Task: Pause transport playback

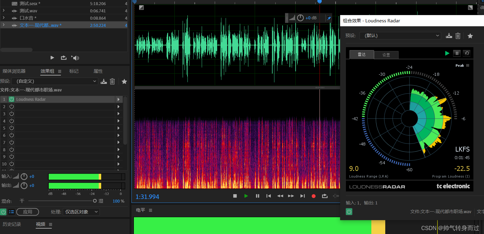Action: click(x=257, y=196)
